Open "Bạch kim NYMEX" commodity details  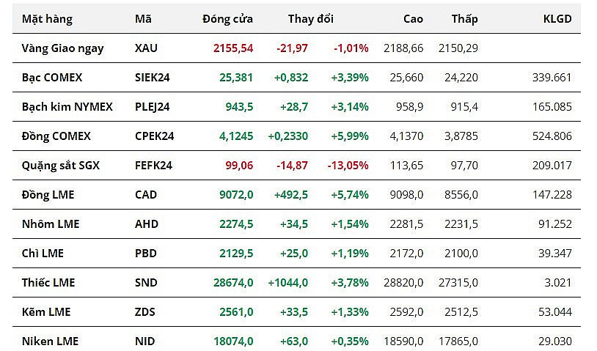pos(67,106)
